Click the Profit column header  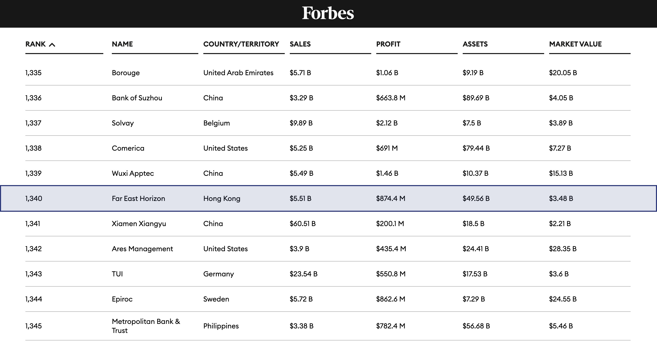(x=388, y=44)
